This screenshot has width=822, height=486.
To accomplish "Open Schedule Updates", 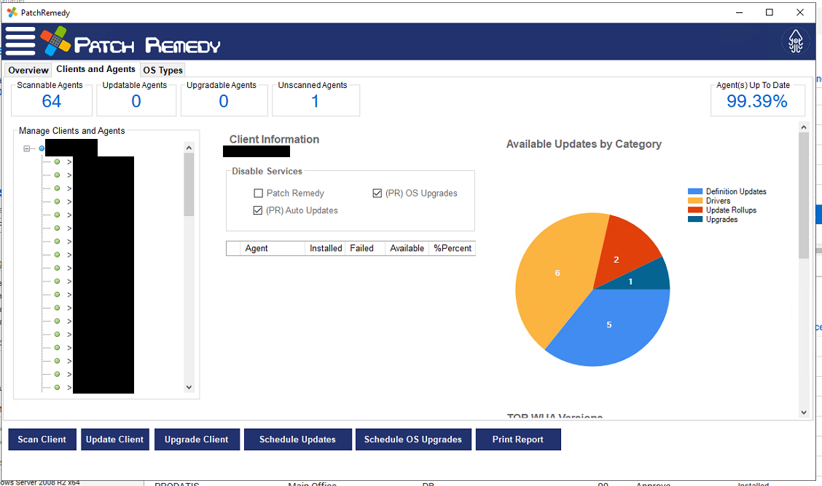I will [298, 439].
